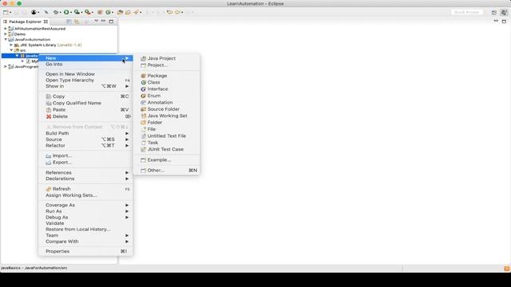Choose JUnit Test Case in New submenu
Screen dimensions: 511x287
pyautogui.click(x=167, y=149)
